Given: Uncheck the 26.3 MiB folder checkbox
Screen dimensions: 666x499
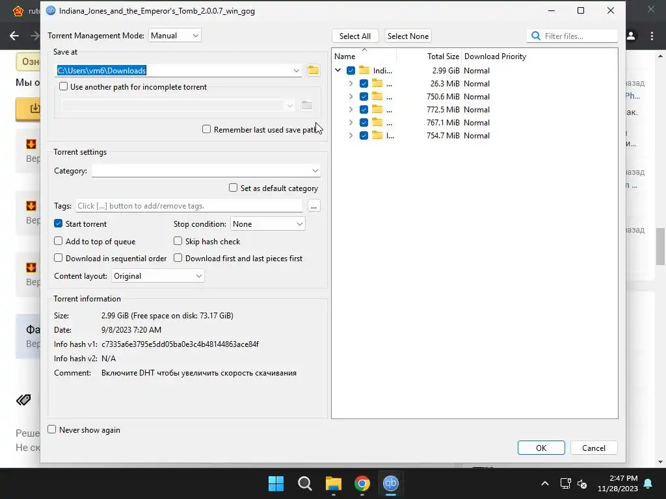Looking at the screenshot, I should tap(364, 84).
